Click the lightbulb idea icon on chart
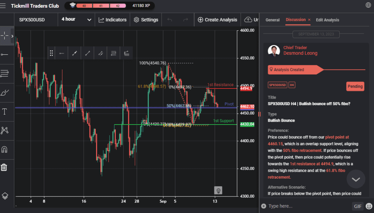The height and width of the screenshot is (213, 374). click(218, 190)
